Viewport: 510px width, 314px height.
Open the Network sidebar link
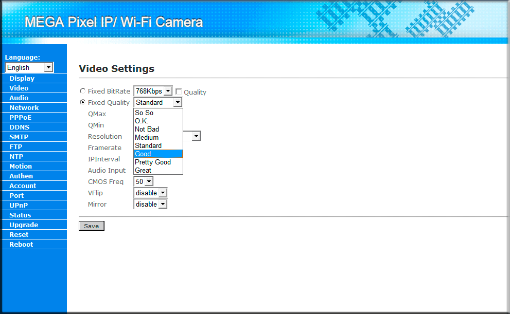pyautogui.click(x=24, y=108)
